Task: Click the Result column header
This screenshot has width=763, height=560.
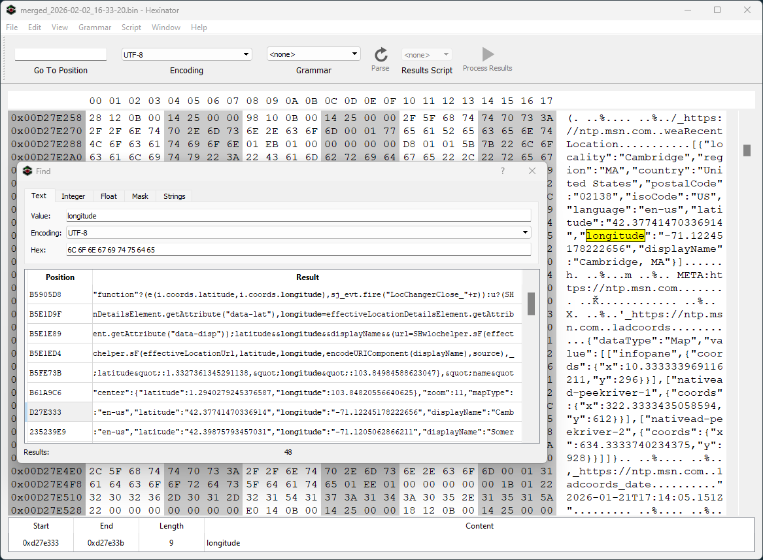Action: coord(307,277)
